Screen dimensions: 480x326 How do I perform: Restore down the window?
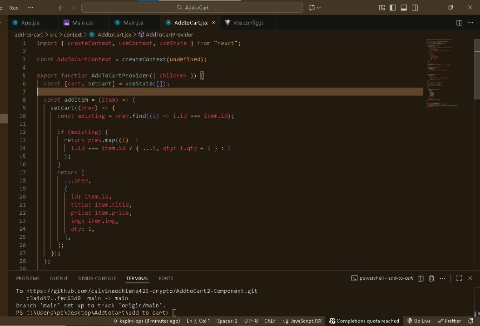pyautogui.click(x=450, y=7)
